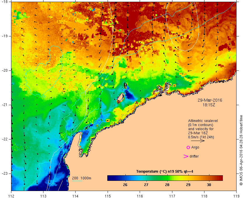Click the longitude axis label 115
This screenshot has height=198, width=245.
tap(108, 196)
